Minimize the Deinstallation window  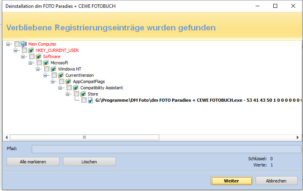coord(258,6)
